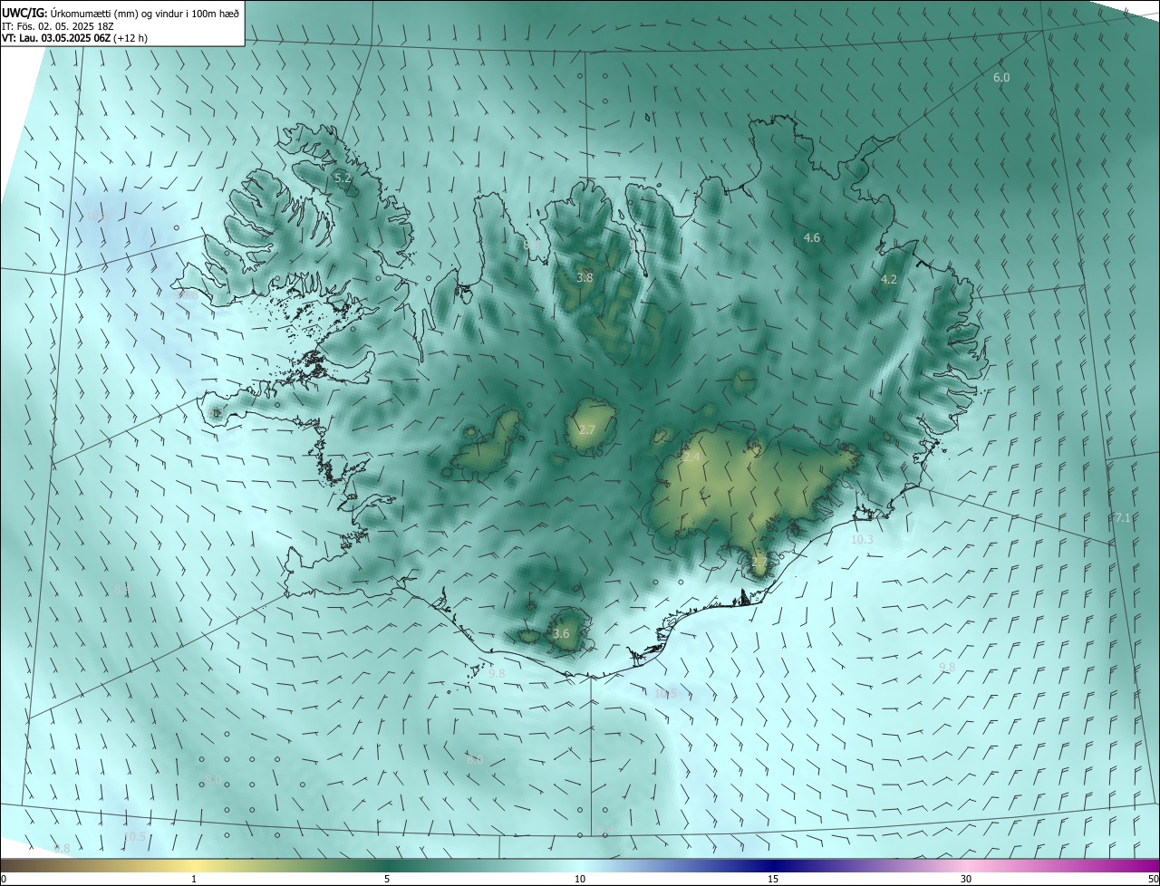Click the valid time 'VT: Lau. 03.05.2025 06Z (+12 h)'
Viewport: 1160px width, 886px height.
[x=74, y=38]
